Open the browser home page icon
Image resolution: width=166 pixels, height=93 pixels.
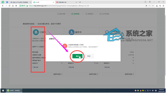(13, 6)
